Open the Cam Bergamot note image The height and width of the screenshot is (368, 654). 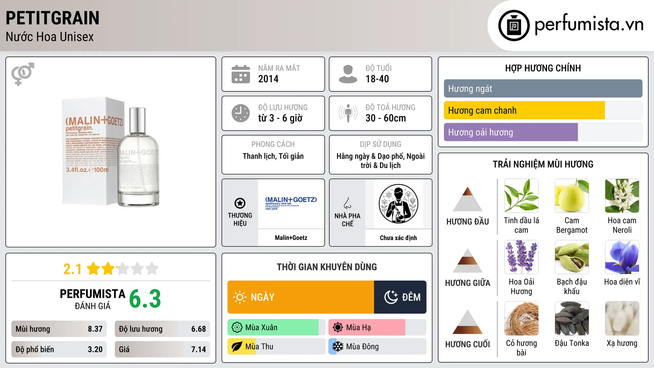[x=572, y=196]
